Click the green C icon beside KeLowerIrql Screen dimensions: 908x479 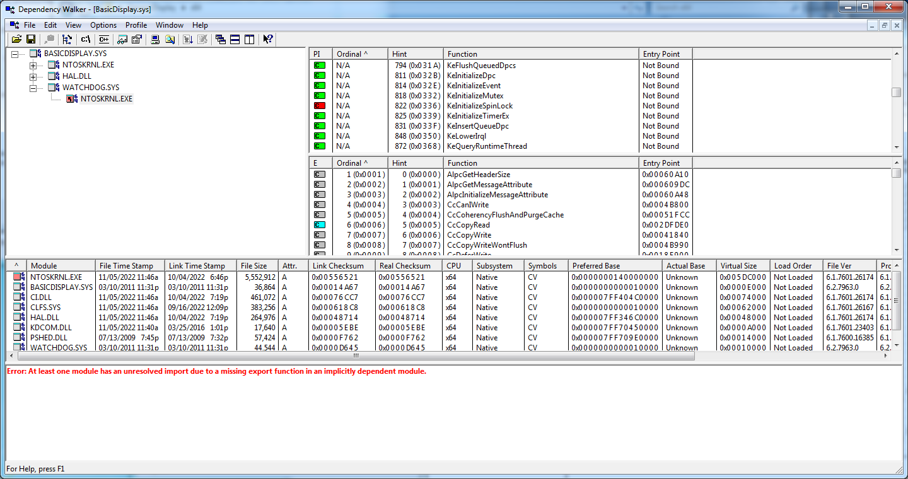320,136
